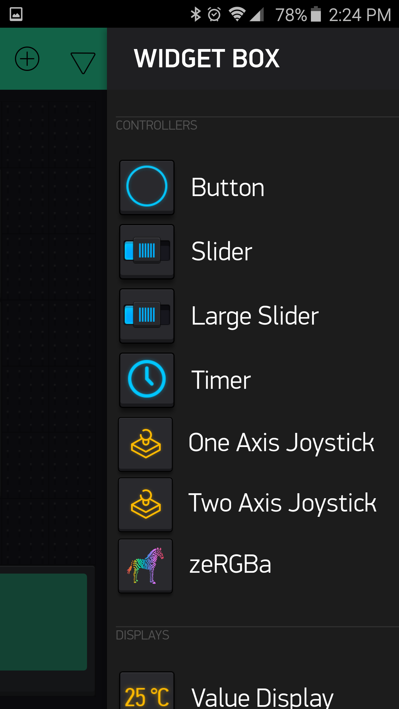Add Two Axis Joystick by its label
Viewport: 399px width, 709px height.
tap(282, 504)
